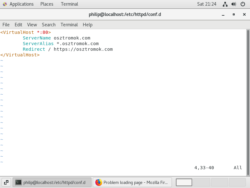The height and width of the screenshot is (188, 250).
Task: Minimize the terminal window
Action: coord(223,14)
